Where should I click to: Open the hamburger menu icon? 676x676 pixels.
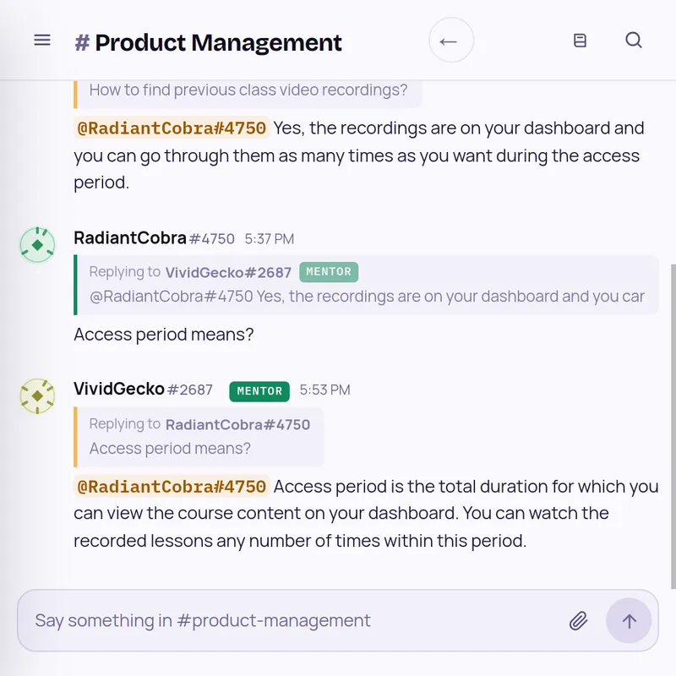point(42,40)
